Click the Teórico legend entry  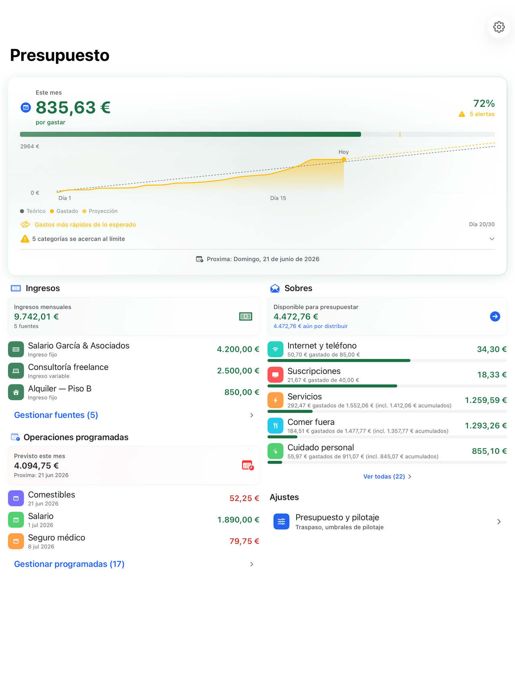[x=33, y=211]
